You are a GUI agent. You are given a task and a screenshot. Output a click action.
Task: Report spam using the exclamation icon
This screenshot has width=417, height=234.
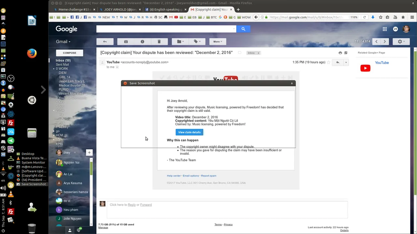tap(142, 42)
